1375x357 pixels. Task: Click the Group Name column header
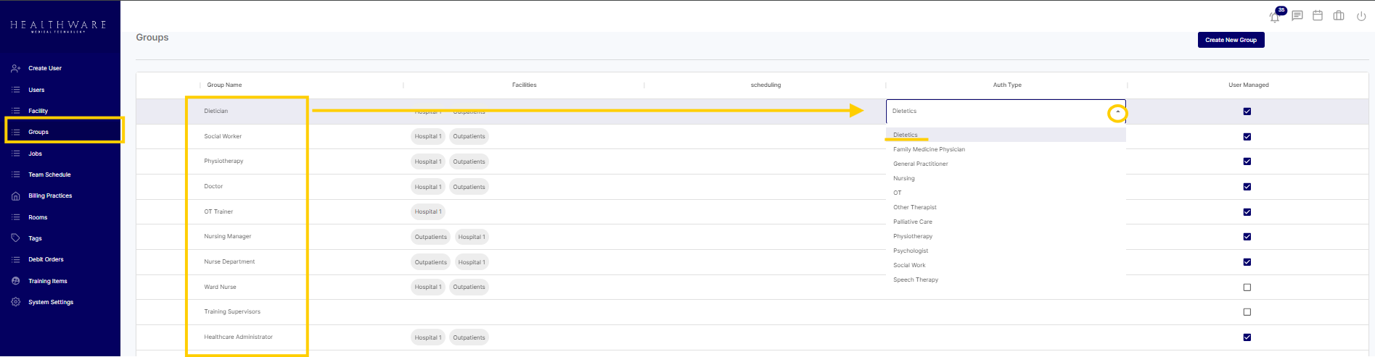click(x=224, y=85)
